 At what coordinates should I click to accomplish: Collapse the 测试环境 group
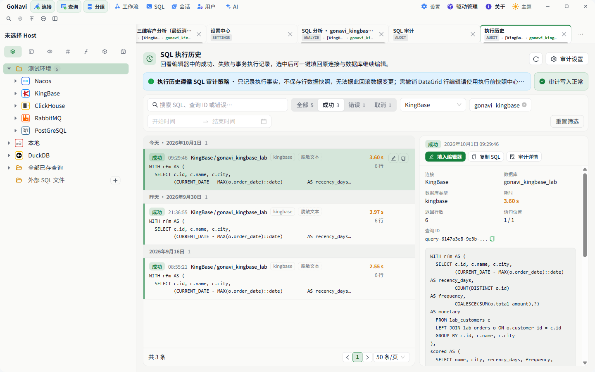pyautogui.click(x=9, y=69)
